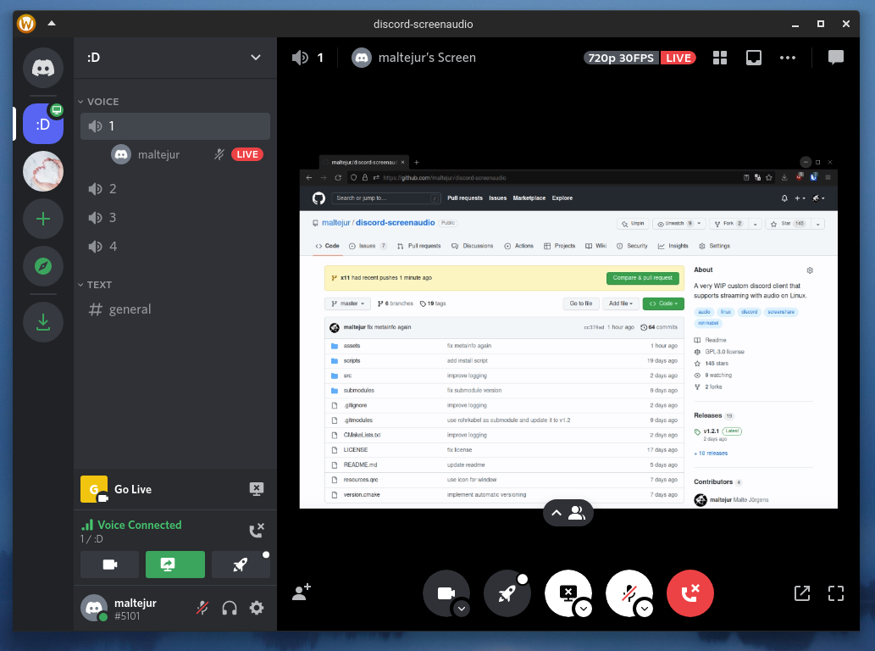Collapse the VOICE category
Viewport: 875px width, 651px height.
[x=99, y=102]
